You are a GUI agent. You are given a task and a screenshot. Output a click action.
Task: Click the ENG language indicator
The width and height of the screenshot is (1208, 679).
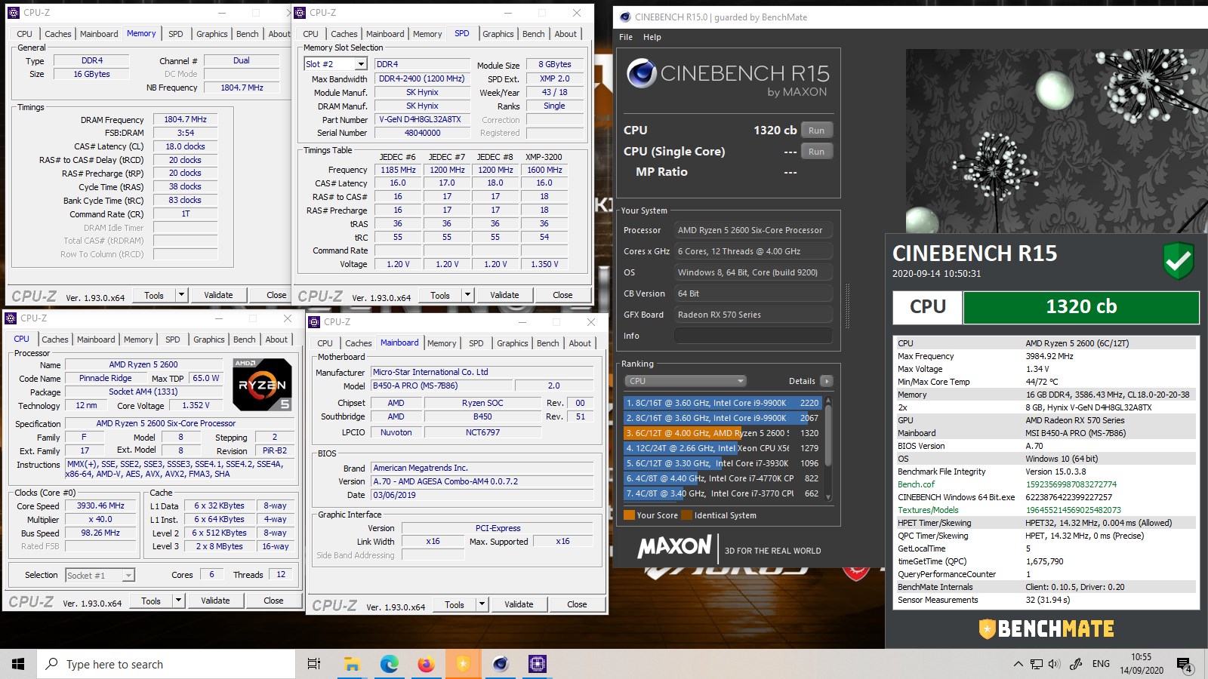click(1101, 664)
